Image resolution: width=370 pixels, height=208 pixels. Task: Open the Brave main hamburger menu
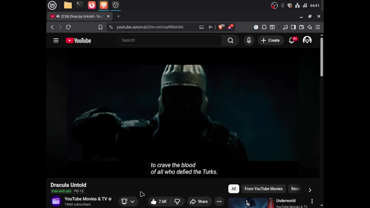[318, 27]
